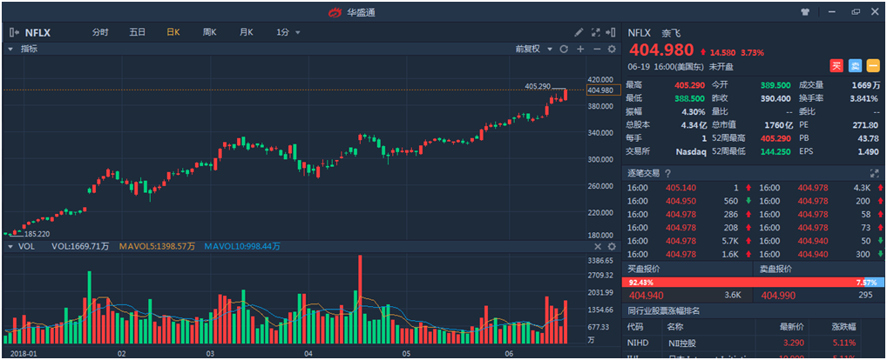Click the trade row with 4.3K volume
887x360 pixels.
[818, 187]
